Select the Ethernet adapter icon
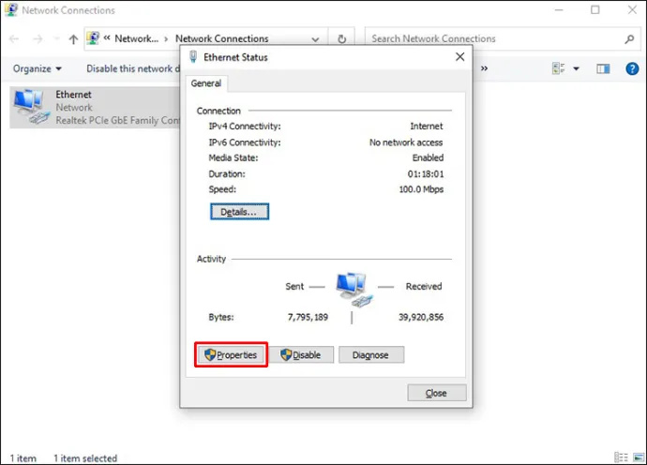Image resolution: width=647 pixels, height=465 pixels. [x=30, y=107]
